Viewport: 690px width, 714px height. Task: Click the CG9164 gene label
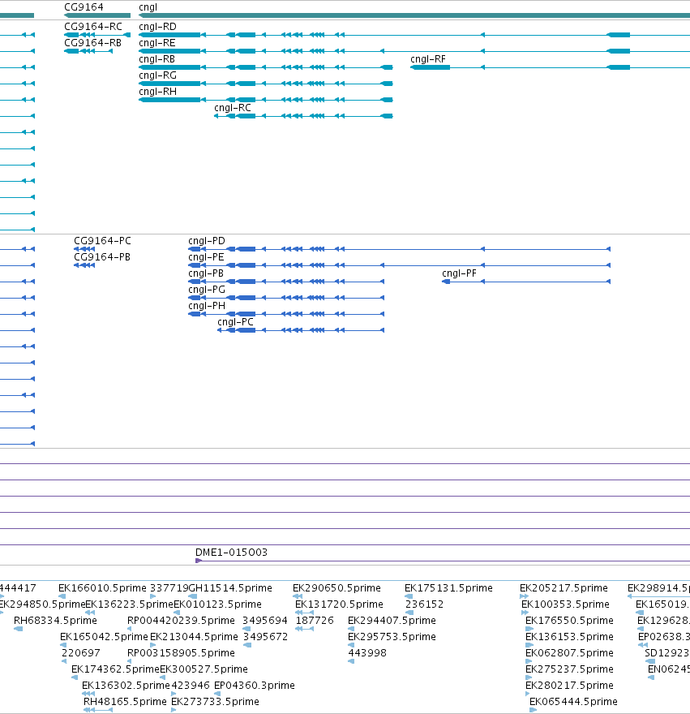point(84,6)
